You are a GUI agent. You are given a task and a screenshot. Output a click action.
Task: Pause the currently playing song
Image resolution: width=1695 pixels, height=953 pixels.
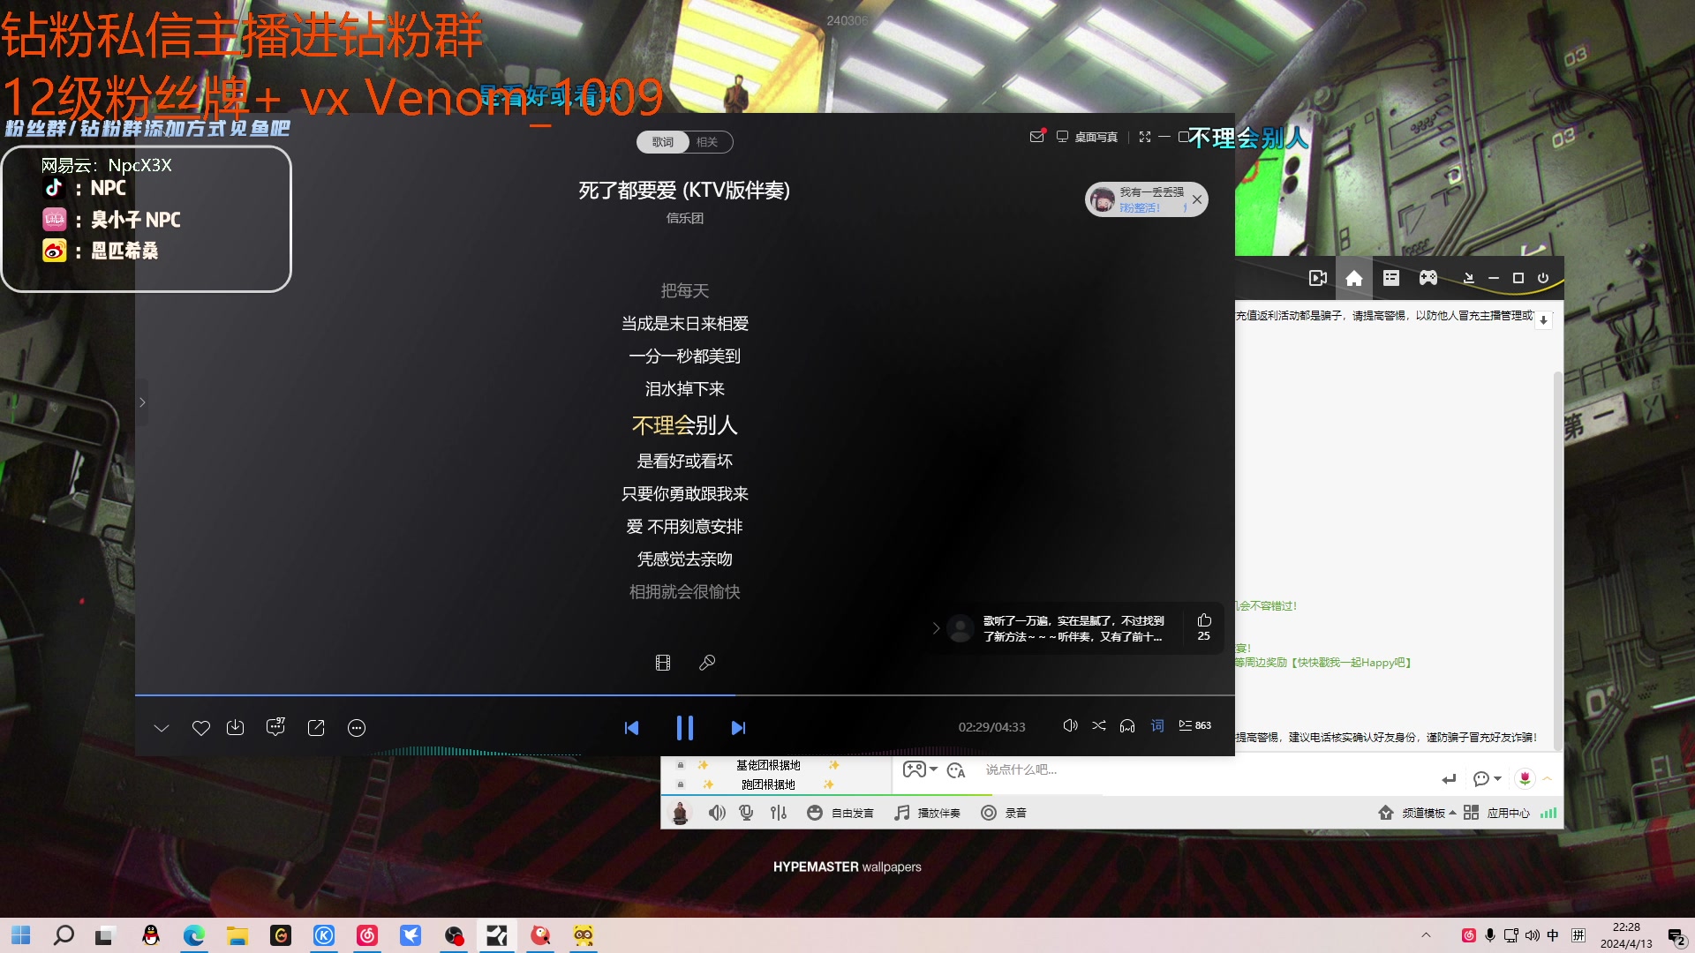[684, 728]
